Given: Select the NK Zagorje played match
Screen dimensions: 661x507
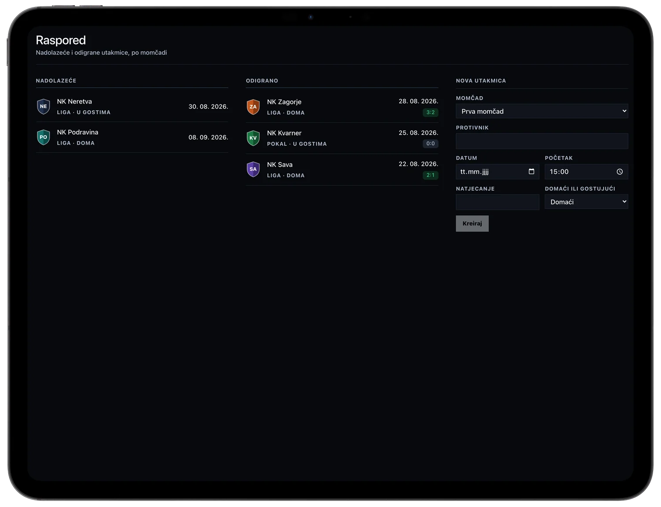Looking at the screenshot, I should click(342, 107).
